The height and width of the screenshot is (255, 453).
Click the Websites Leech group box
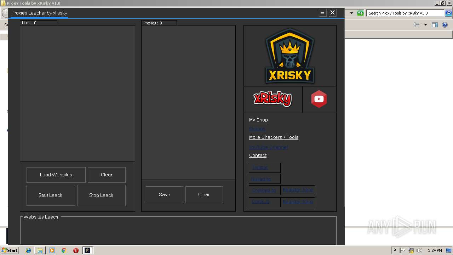coord(178,230)
